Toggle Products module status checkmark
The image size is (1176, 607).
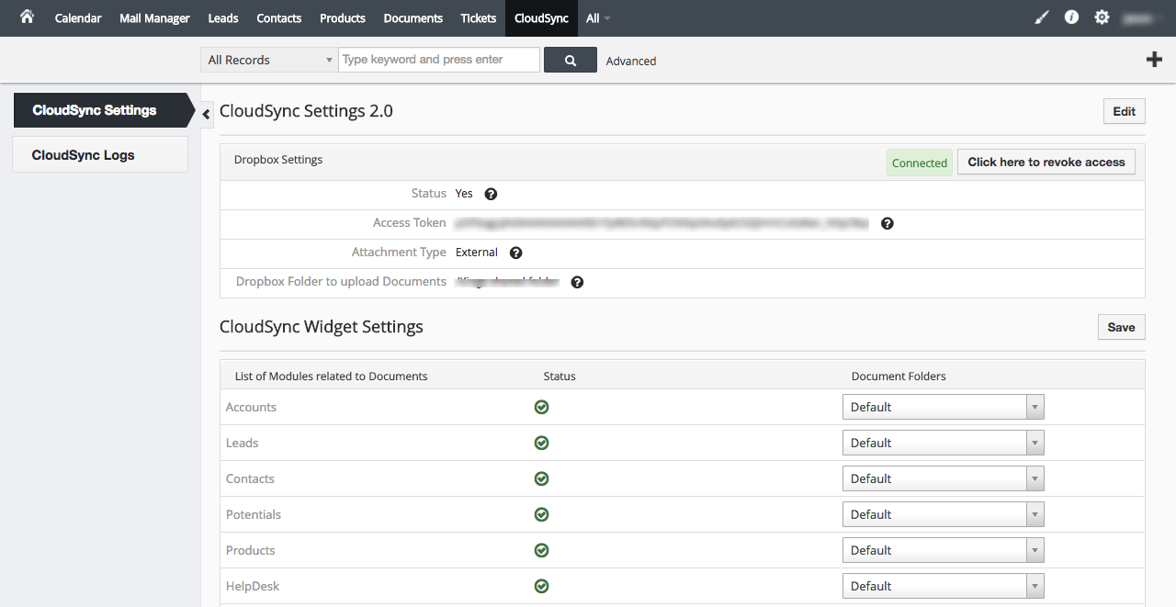point(542,550)
